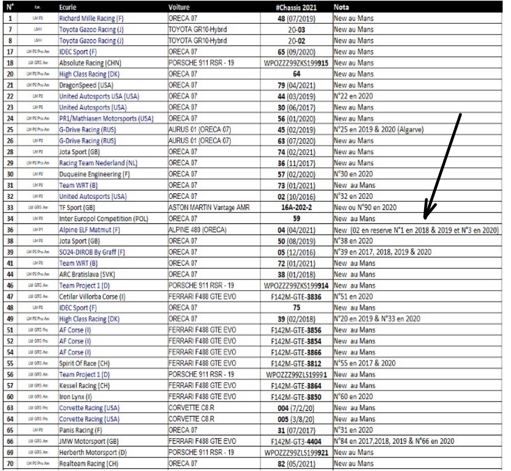Follow the Team WRT (B) link in row 31
This screenshot has width=511, height=471.
(x=78, y=185)
